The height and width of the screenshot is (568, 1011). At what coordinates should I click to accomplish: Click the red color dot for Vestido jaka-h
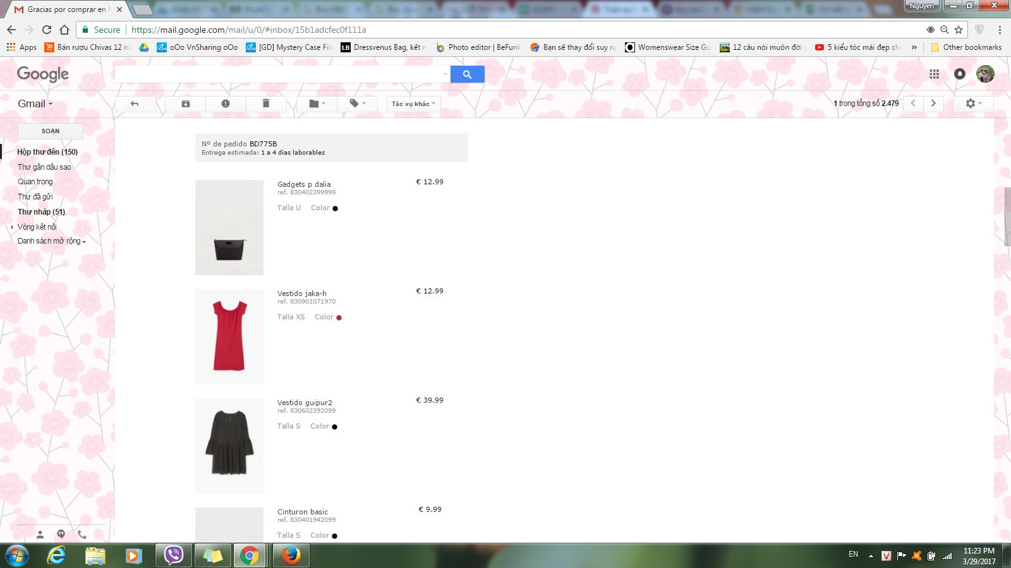(x=339, y=317)
